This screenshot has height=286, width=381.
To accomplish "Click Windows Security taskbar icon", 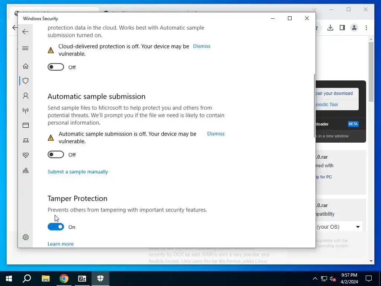I will pyautogui.click(x=100, y=279).
